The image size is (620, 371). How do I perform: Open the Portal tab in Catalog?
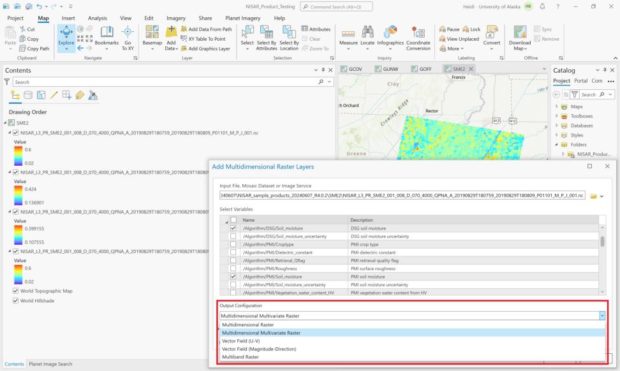pos(581,80)
